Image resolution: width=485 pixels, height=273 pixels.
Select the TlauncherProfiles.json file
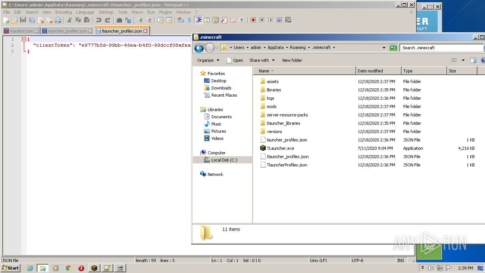[x=286, y=165]
